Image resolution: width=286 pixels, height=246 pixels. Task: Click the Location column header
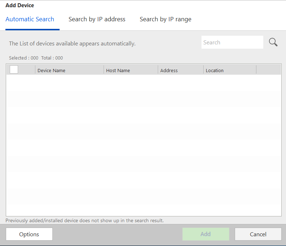(x=215, y=70)
